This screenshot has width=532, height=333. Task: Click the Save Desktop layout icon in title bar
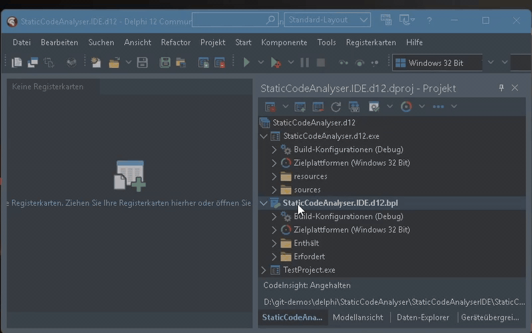386,20
